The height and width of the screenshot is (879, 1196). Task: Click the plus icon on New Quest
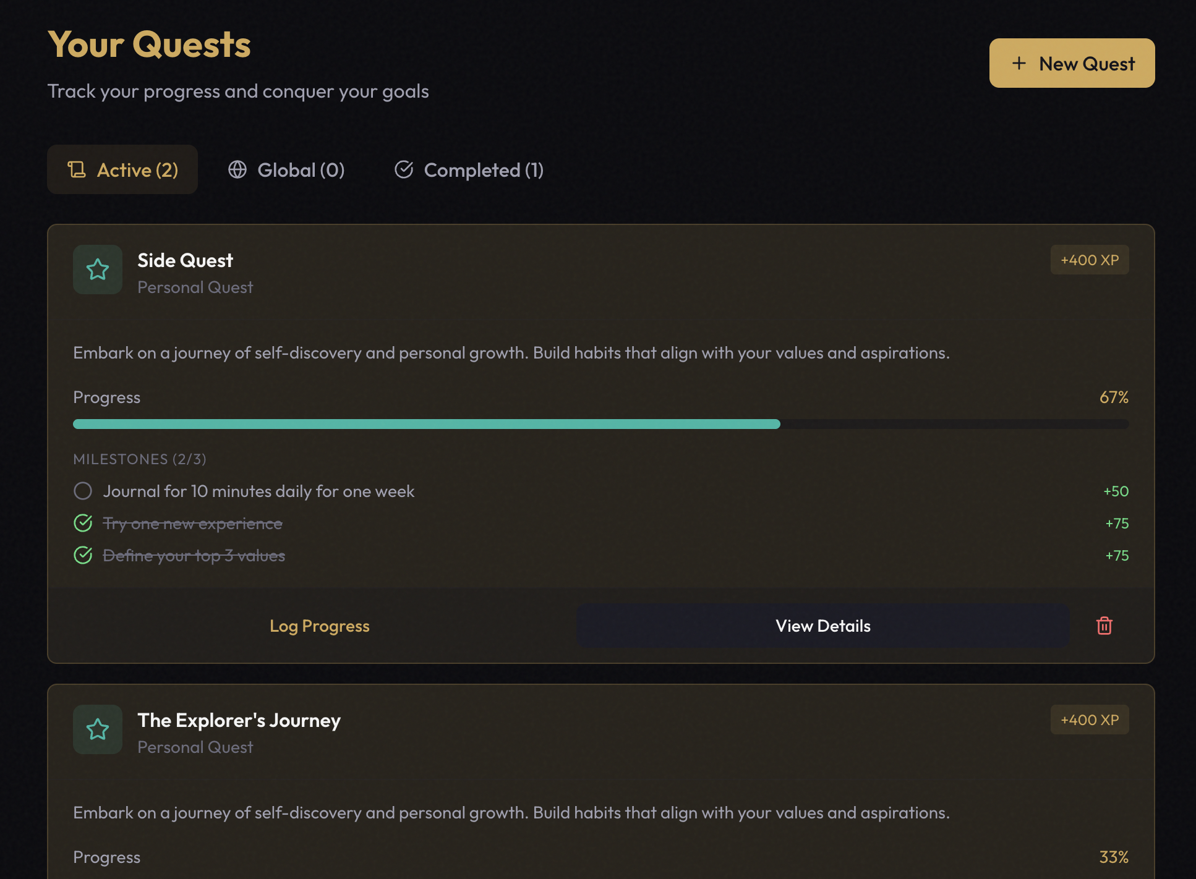pos(1019,63)
